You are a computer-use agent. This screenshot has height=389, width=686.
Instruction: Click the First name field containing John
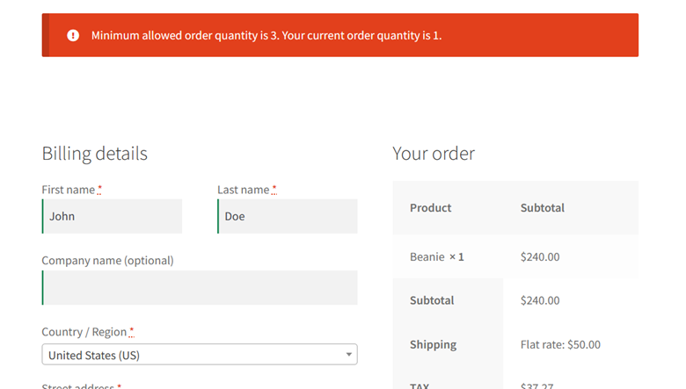pos(112,216)
